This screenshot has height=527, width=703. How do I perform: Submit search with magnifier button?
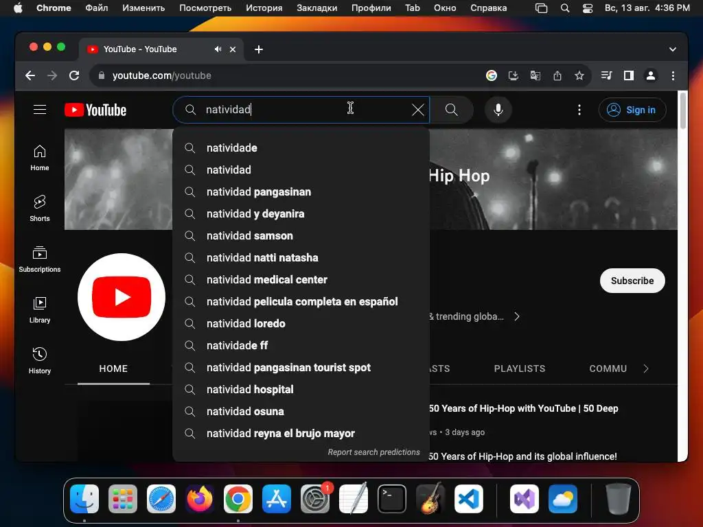452,110
